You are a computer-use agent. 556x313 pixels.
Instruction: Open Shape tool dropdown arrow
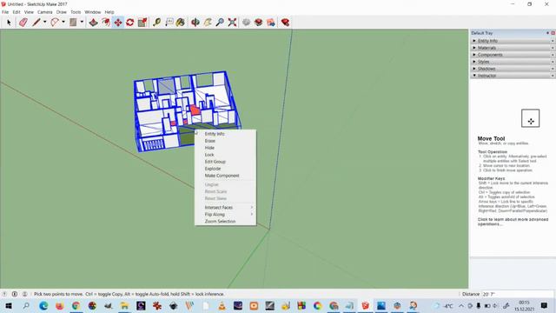82,22
